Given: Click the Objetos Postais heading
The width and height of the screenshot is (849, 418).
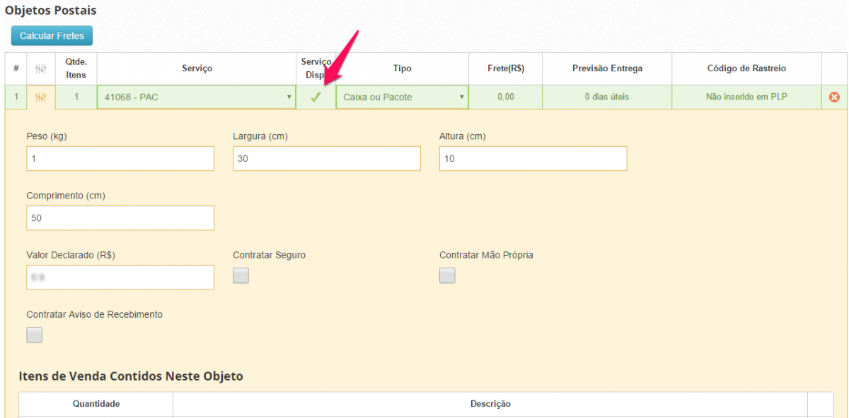Looking at the screenshot, I should 51,11.
